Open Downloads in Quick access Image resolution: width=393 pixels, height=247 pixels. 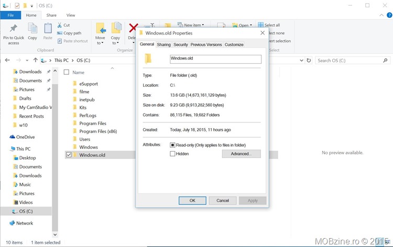(30, 72)
